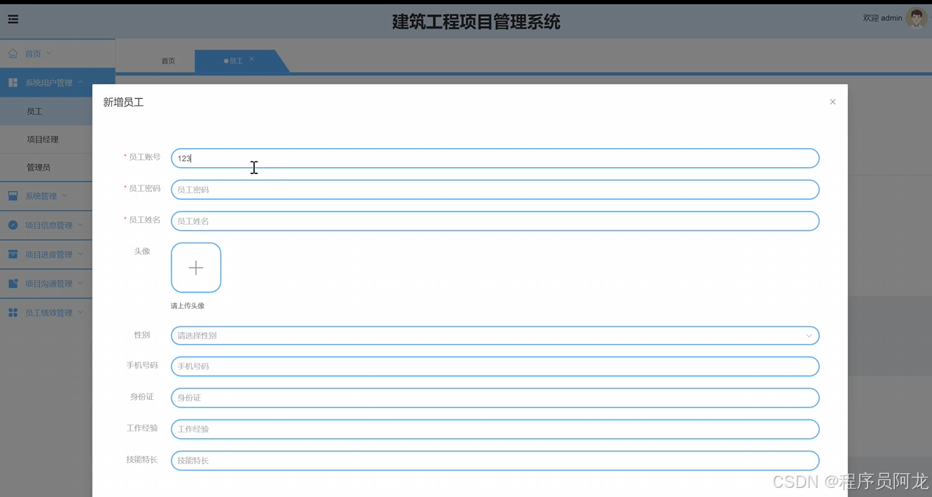Open 管理员 from the sidebar menu
932x497 pixels.
(35, 167)
